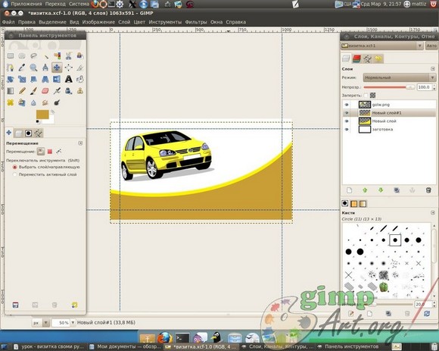Toggle visibility of Новый слой#1 layer
Screen dimensions: 439x351
click(x=347, y=113)
